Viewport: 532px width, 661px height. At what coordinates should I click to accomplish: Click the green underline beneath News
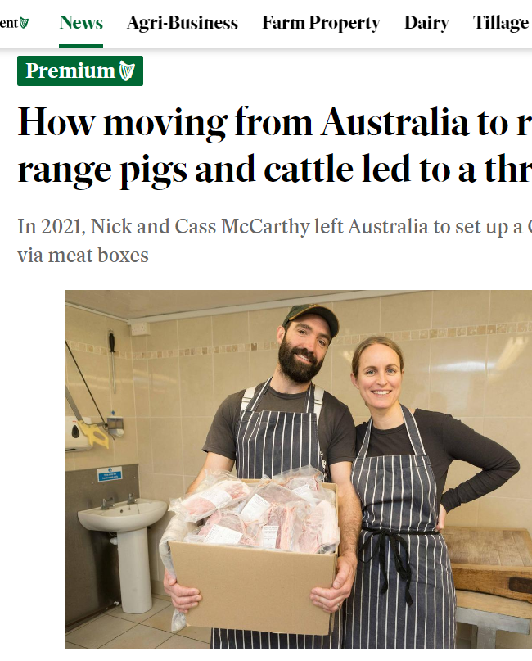click(81, 47)
